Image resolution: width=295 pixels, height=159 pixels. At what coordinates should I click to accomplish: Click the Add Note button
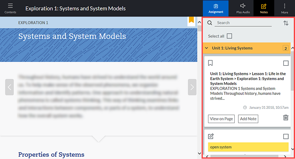[248, 119]
